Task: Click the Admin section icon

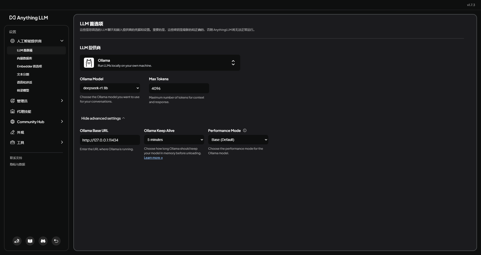Action: 13,101
